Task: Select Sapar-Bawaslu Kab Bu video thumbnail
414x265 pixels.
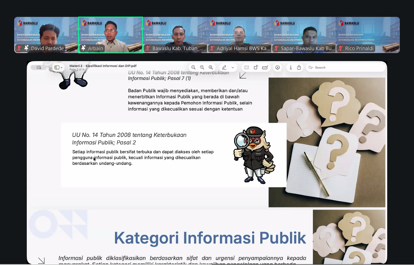Action: [303, 35]
